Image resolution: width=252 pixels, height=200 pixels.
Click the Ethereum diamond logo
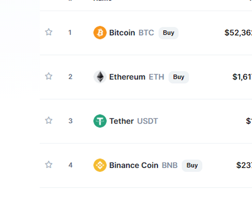100,77
